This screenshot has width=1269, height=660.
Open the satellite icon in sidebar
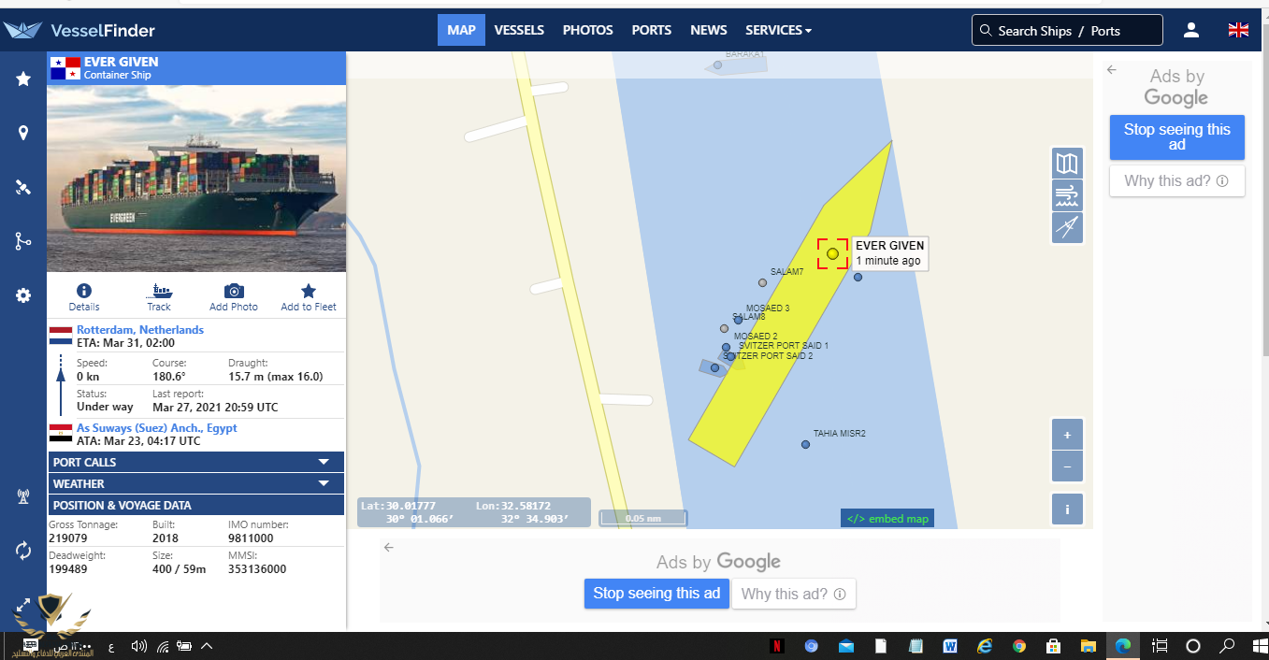pos(23,187)
